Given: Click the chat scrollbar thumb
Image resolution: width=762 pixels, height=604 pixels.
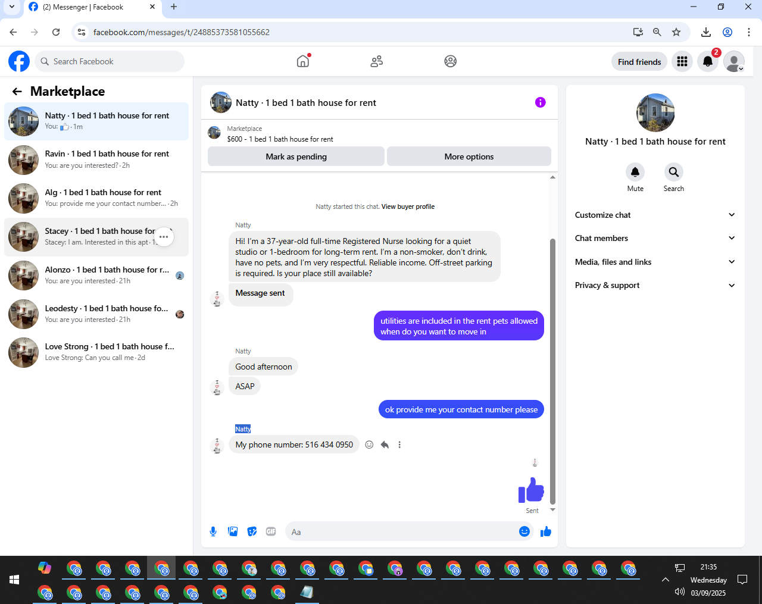Looking at the screenshot, I should coord(552,371).
